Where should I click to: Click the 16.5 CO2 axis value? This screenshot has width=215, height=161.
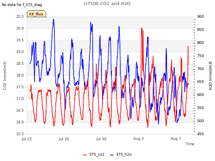pyautogui.click(x=20, y=110)
